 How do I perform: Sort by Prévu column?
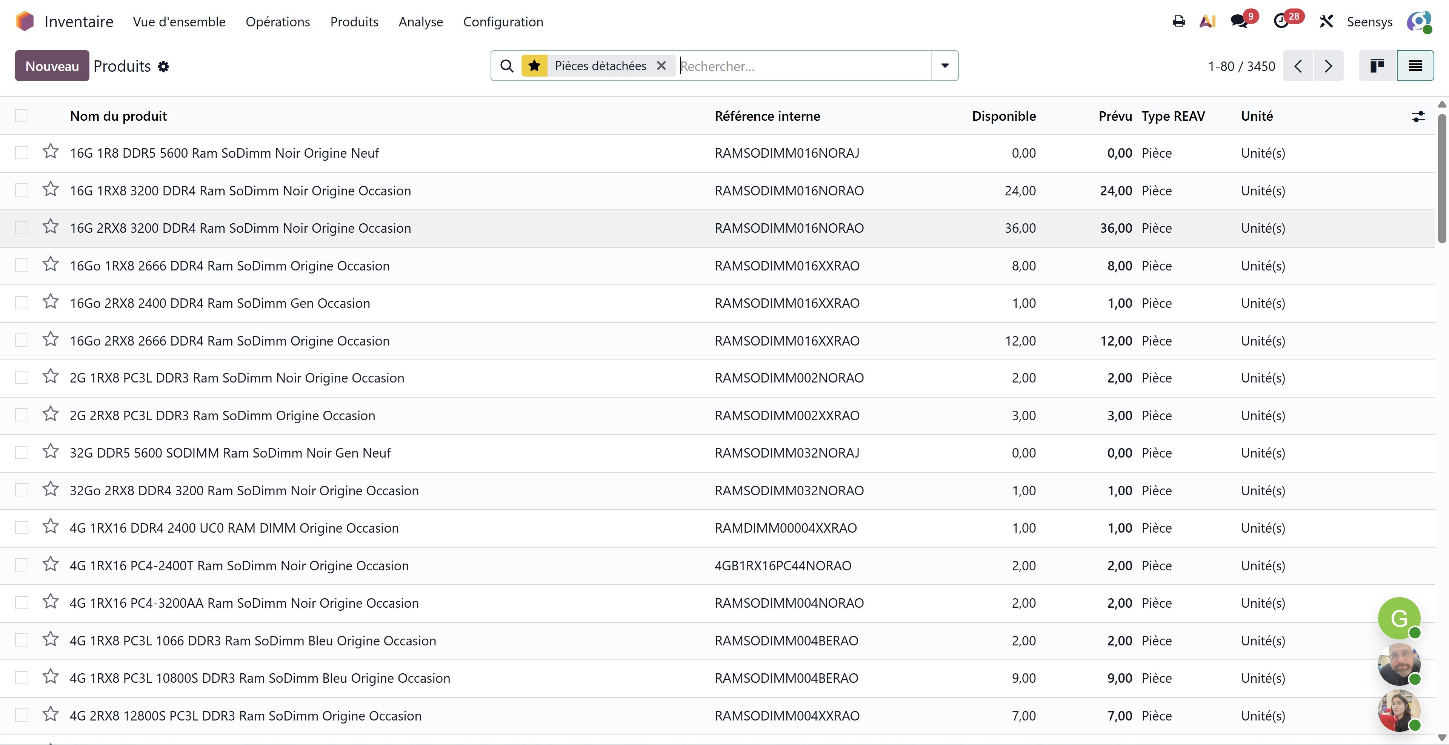point(1115,116)
